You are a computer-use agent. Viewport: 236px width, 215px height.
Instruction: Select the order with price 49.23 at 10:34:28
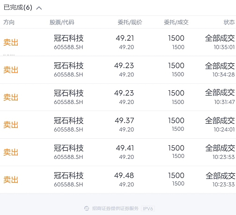click(x=118, y=70)
